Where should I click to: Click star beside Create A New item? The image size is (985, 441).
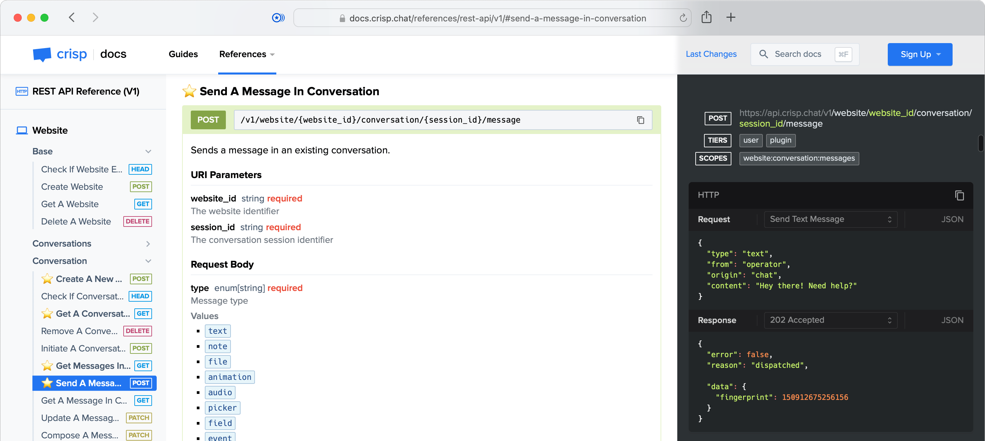tap(47, 279)
